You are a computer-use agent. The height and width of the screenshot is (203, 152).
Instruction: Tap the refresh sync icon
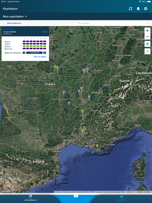[131, 9]
